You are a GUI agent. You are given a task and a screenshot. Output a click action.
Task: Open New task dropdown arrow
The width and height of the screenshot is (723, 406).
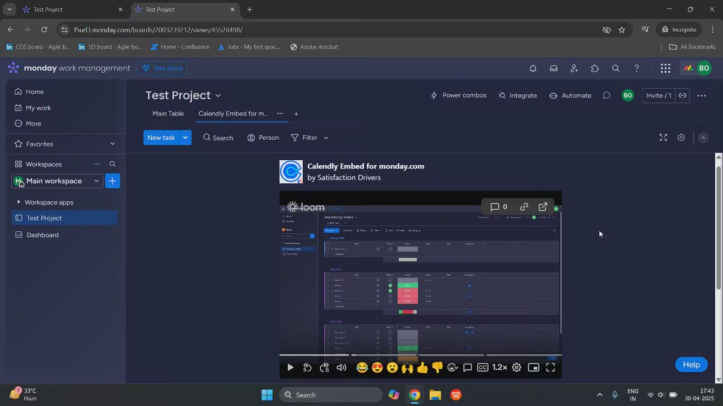[185, 138]
